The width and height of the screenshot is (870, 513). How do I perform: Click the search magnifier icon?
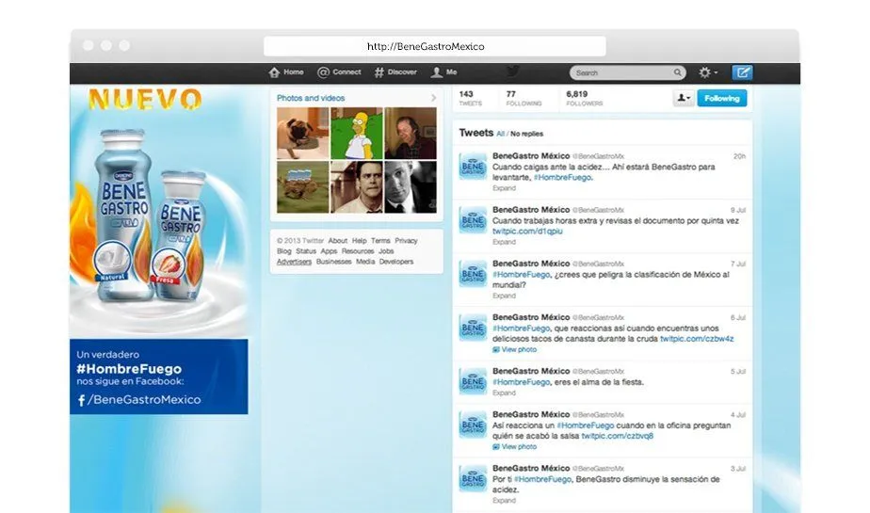coord(678,72)
